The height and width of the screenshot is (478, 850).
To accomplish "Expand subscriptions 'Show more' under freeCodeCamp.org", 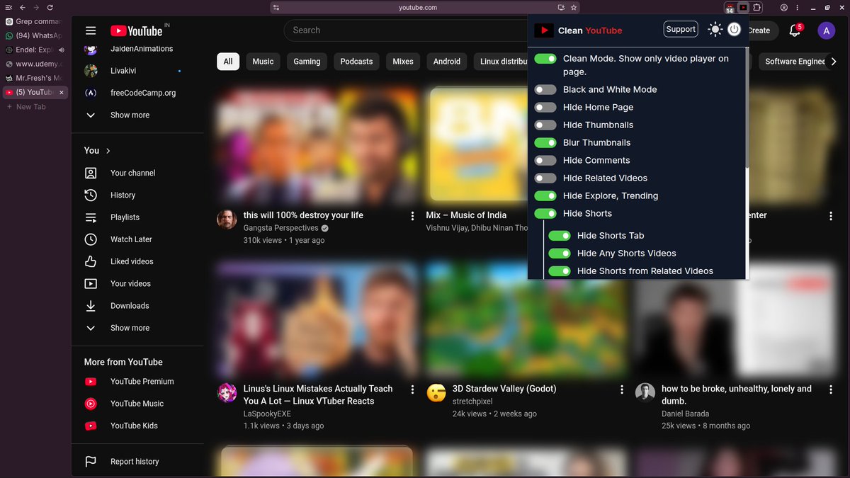I will pyautogui.click(x=137, y=115).
